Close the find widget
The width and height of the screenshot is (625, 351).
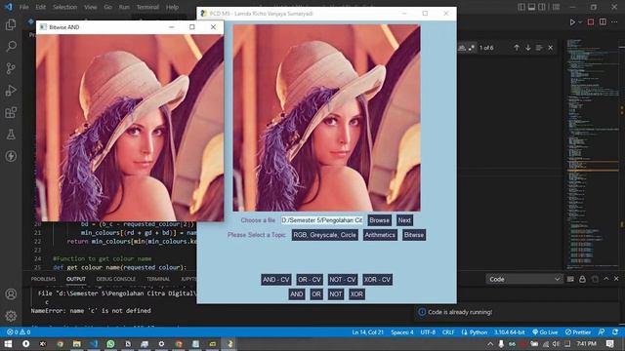(551, 48)
